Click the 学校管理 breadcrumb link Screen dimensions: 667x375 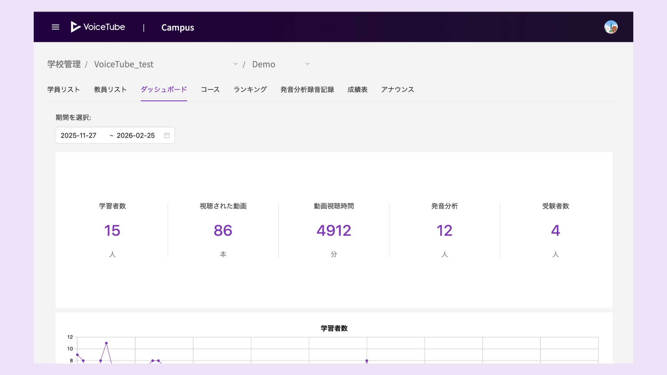click(64, 64)
